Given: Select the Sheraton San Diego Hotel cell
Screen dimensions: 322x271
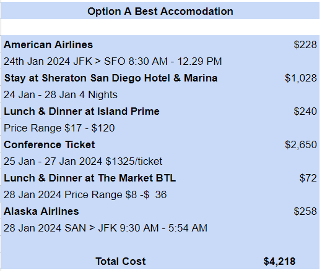Looking at the screenshot, I should 111,78.
